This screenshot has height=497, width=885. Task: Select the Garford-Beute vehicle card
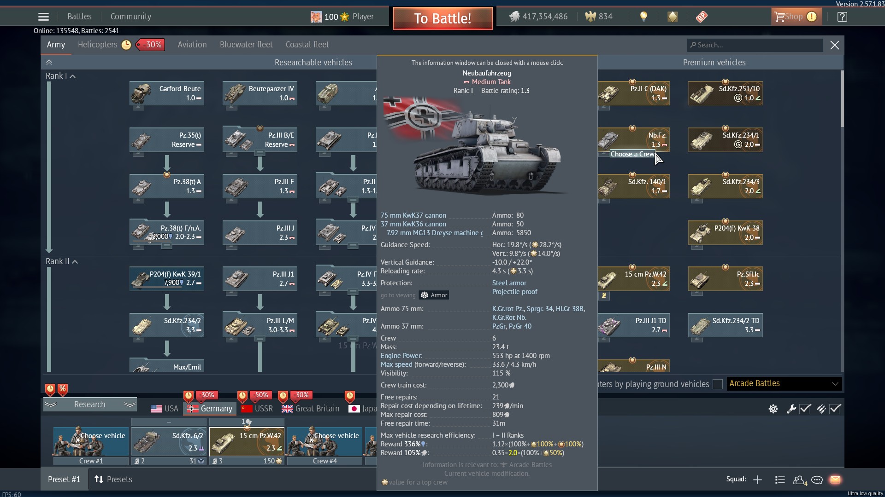coord(167,93)
